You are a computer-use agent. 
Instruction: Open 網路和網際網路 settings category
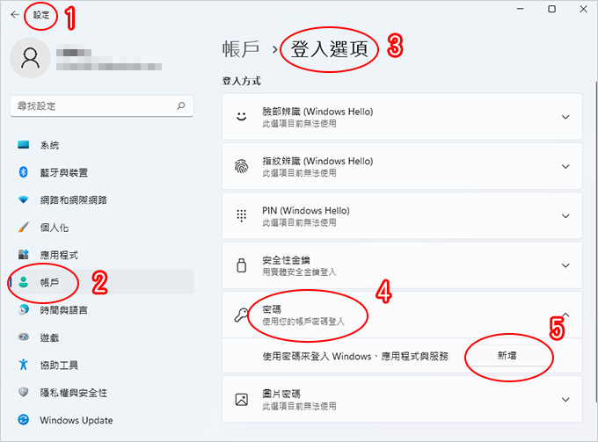[x=102, y=199]
